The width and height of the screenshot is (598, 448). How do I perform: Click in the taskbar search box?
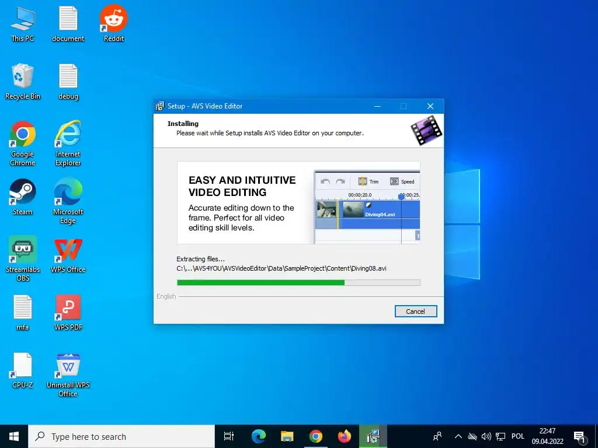tap(121, 436)
